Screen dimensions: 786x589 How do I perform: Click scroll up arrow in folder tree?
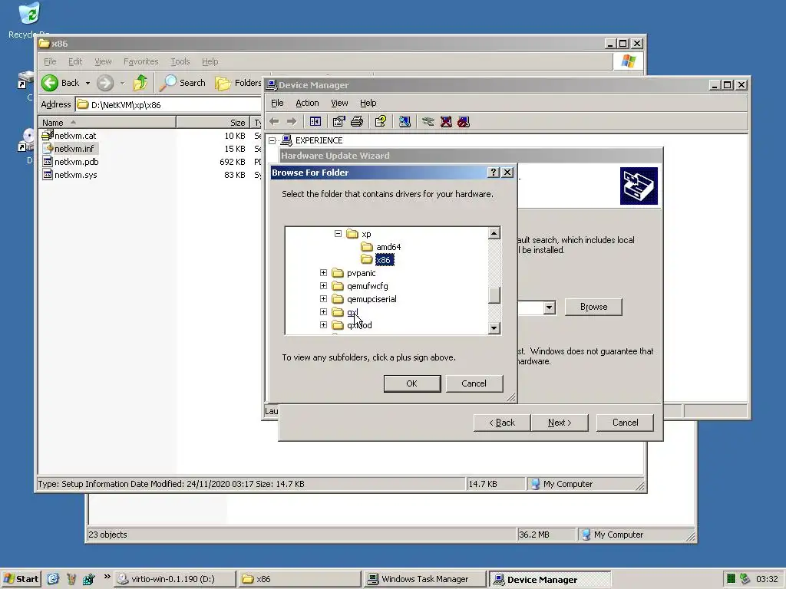click(494, 233)
